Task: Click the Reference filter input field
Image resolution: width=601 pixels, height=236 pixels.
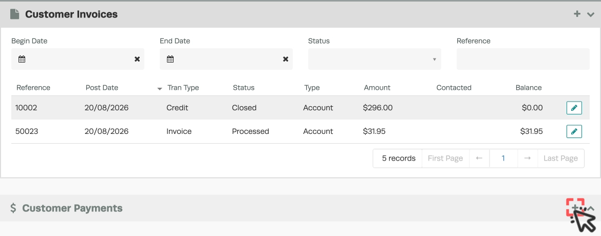Action: (523, 59)
